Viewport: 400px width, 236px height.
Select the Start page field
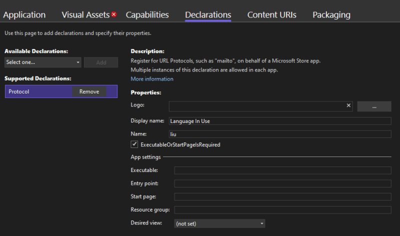pyautogui.click(x=282, y=196)
